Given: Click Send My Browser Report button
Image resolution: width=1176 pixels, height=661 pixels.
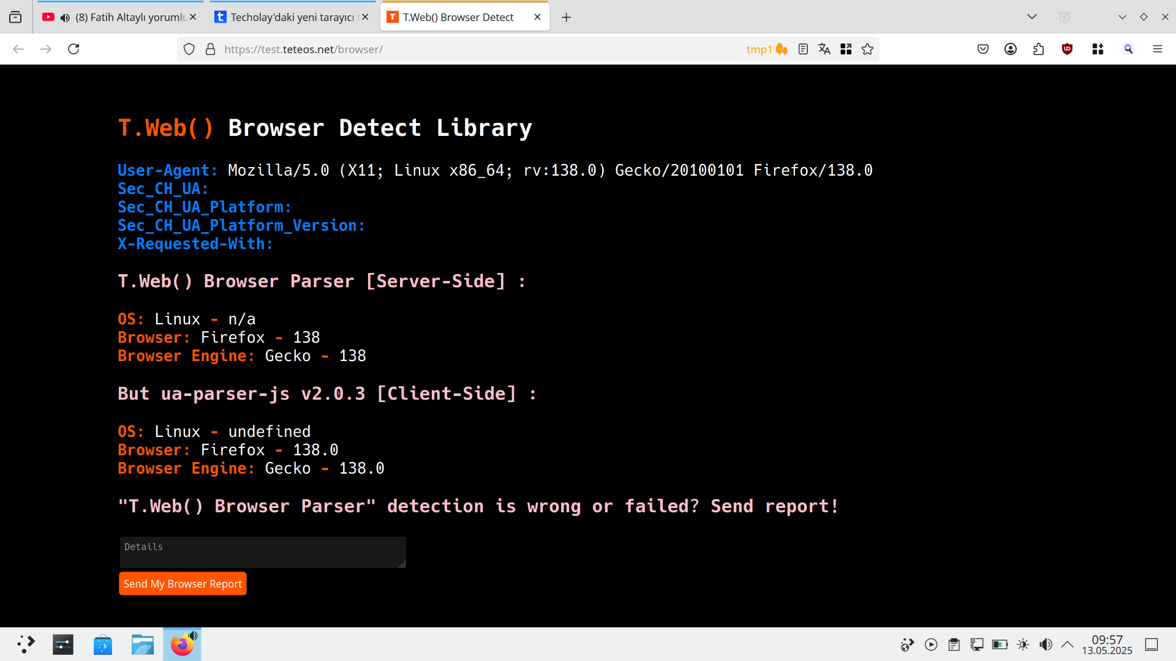Looking at the screenshot, I should pyautogui.click(x=183, y=584).
